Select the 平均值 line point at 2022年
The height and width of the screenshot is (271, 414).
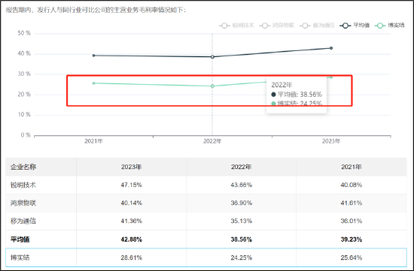(x=212, y=57)
